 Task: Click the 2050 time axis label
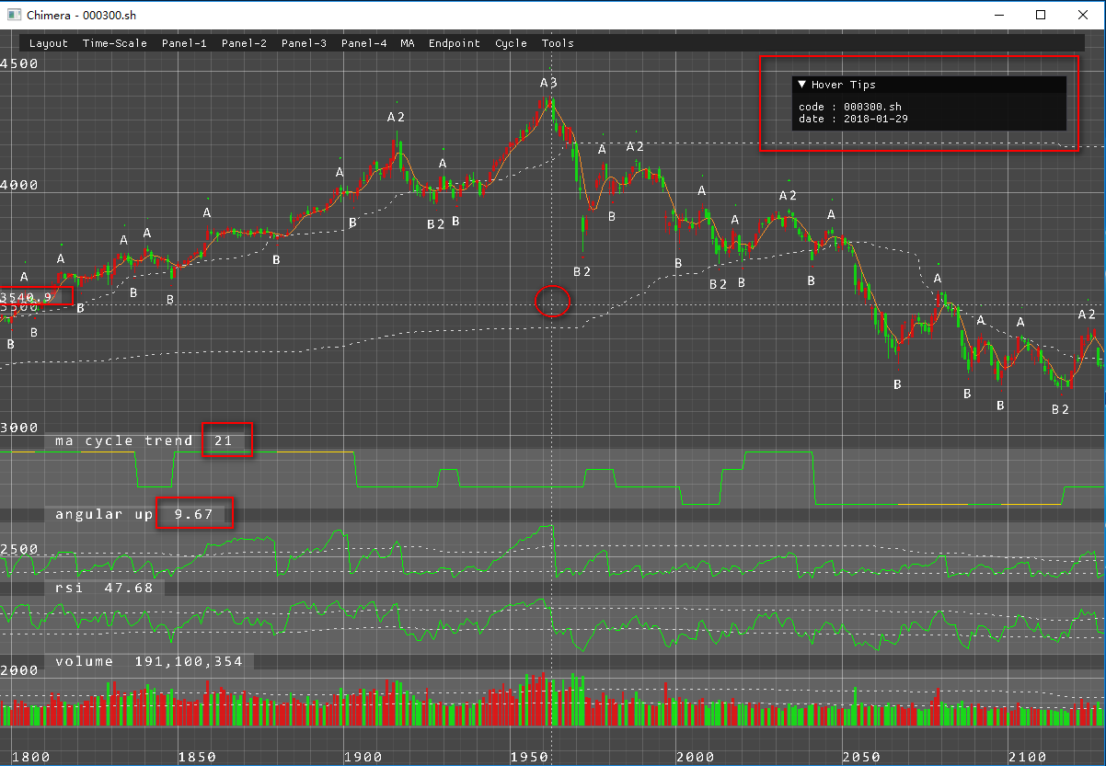(860, 757)
